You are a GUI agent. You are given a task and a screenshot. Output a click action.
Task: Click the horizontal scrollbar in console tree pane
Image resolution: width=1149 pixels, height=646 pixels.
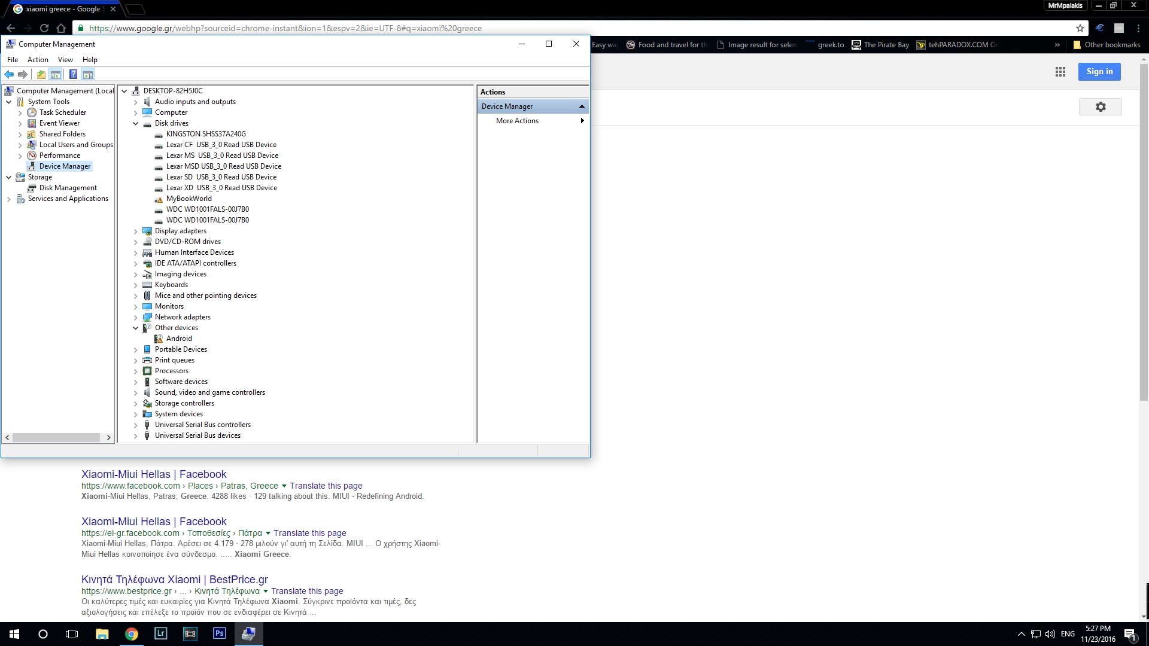57,438
